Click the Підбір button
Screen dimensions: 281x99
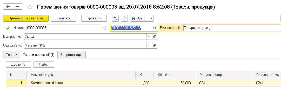(x=44, y=64)
